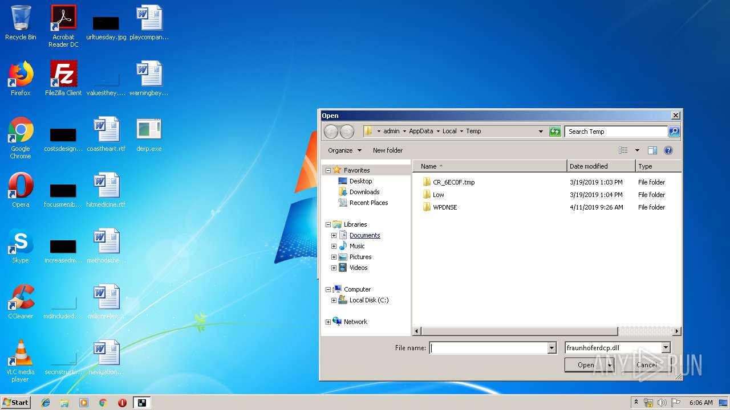Select Recent Places in Favorites
Image resolution: width=730 pixels, height=410 pixels.
pyautogui.click(x=368, y=203)
